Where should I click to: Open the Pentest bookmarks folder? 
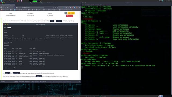click(x=50, y=10)
